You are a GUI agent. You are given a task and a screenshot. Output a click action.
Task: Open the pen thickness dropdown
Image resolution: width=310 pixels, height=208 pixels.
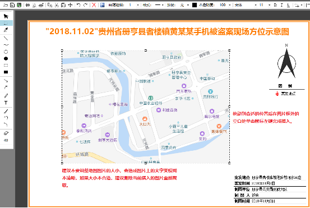(138, 5)
